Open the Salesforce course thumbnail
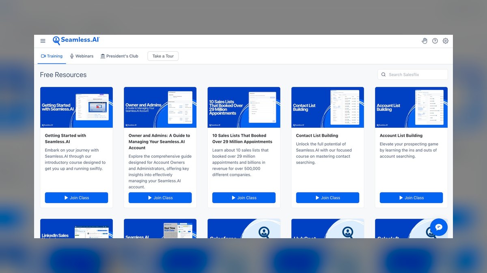 tap(244, 229)
